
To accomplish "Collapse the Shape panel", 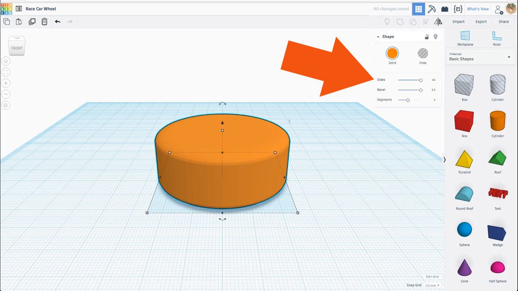I will pos(378,36).
